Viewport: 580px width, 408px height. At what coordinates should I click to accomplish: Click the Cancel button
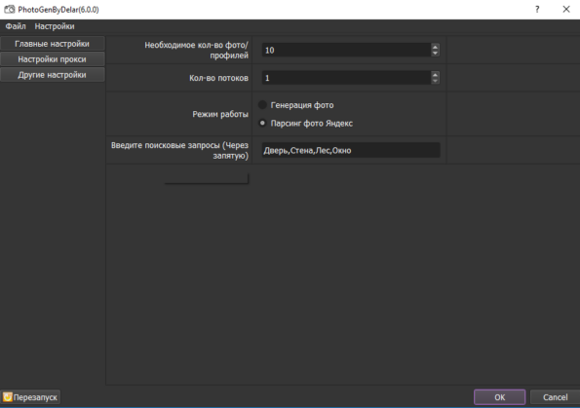click(555, 397)
